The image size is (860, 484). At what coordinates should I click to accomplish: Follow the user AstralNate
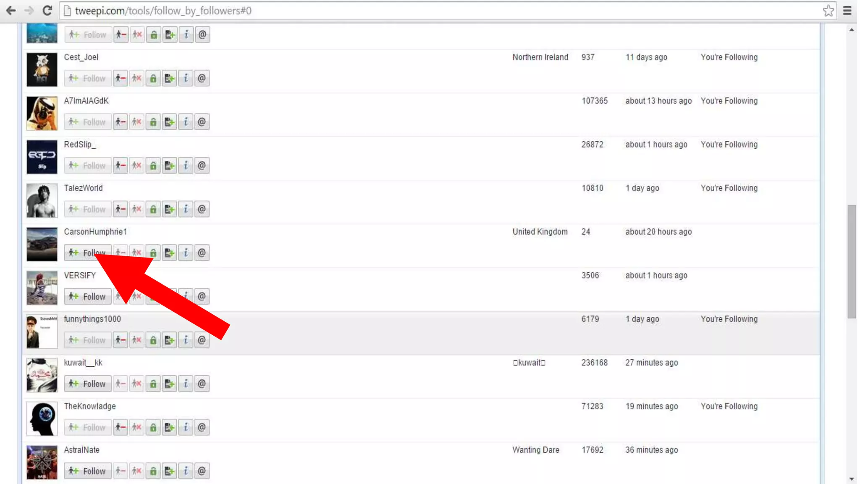88,471
